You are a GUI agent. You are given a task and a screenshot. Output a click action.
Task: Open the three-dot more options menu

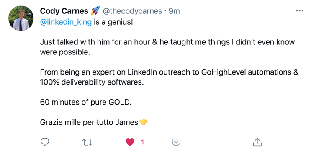(x=300, y=11)
